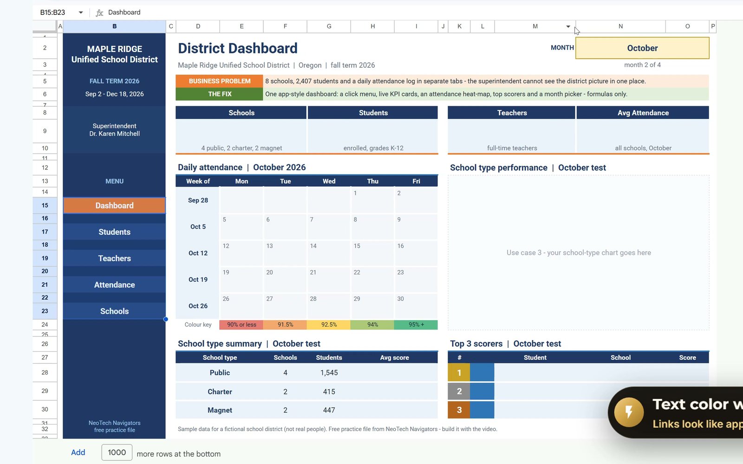Open Schools in the sidebar menu
Image resolution: width=743 pixels, height=464 pixels.
(114, 311)
